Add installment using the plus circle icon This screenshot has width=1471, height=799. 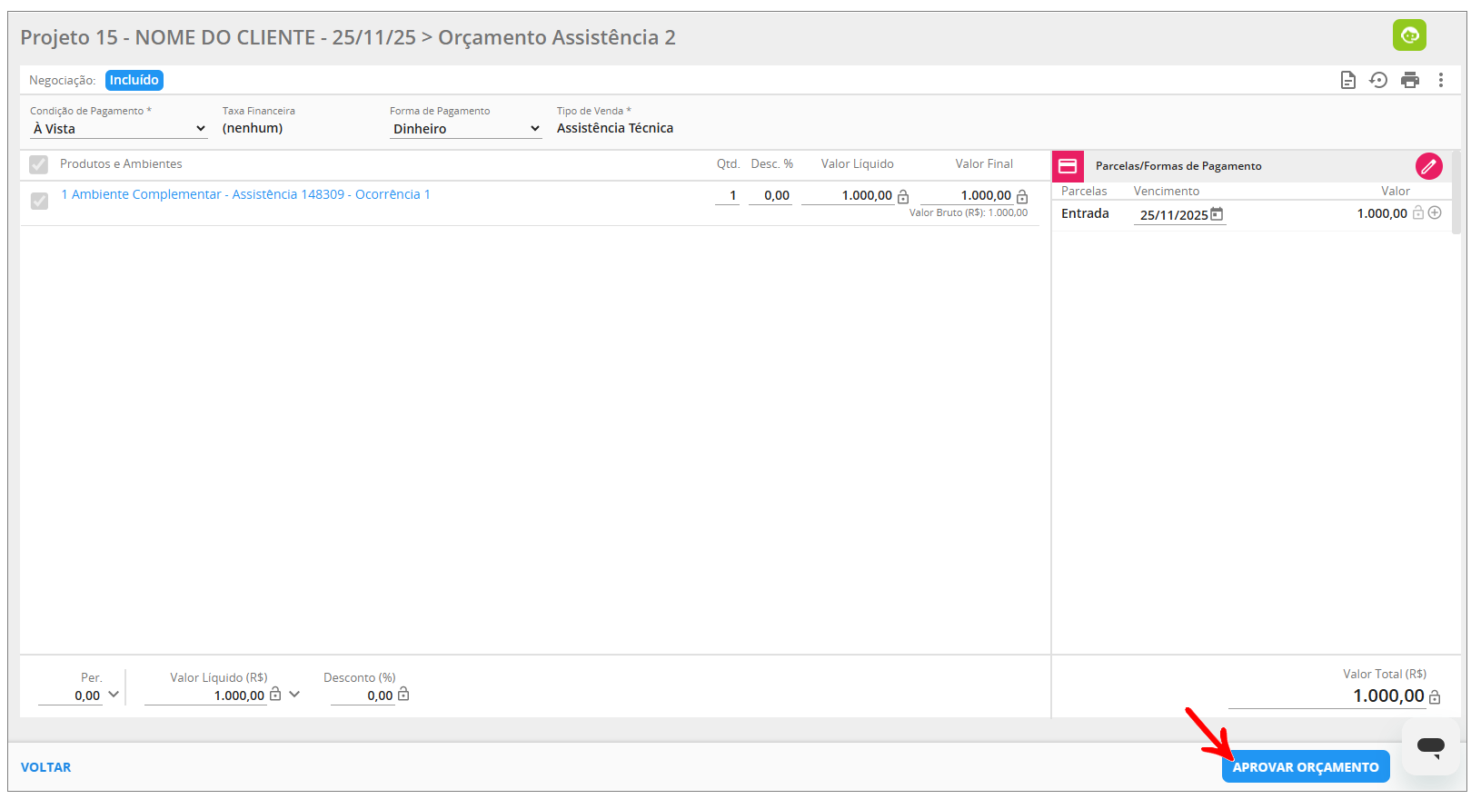(x=1435, y=212)
